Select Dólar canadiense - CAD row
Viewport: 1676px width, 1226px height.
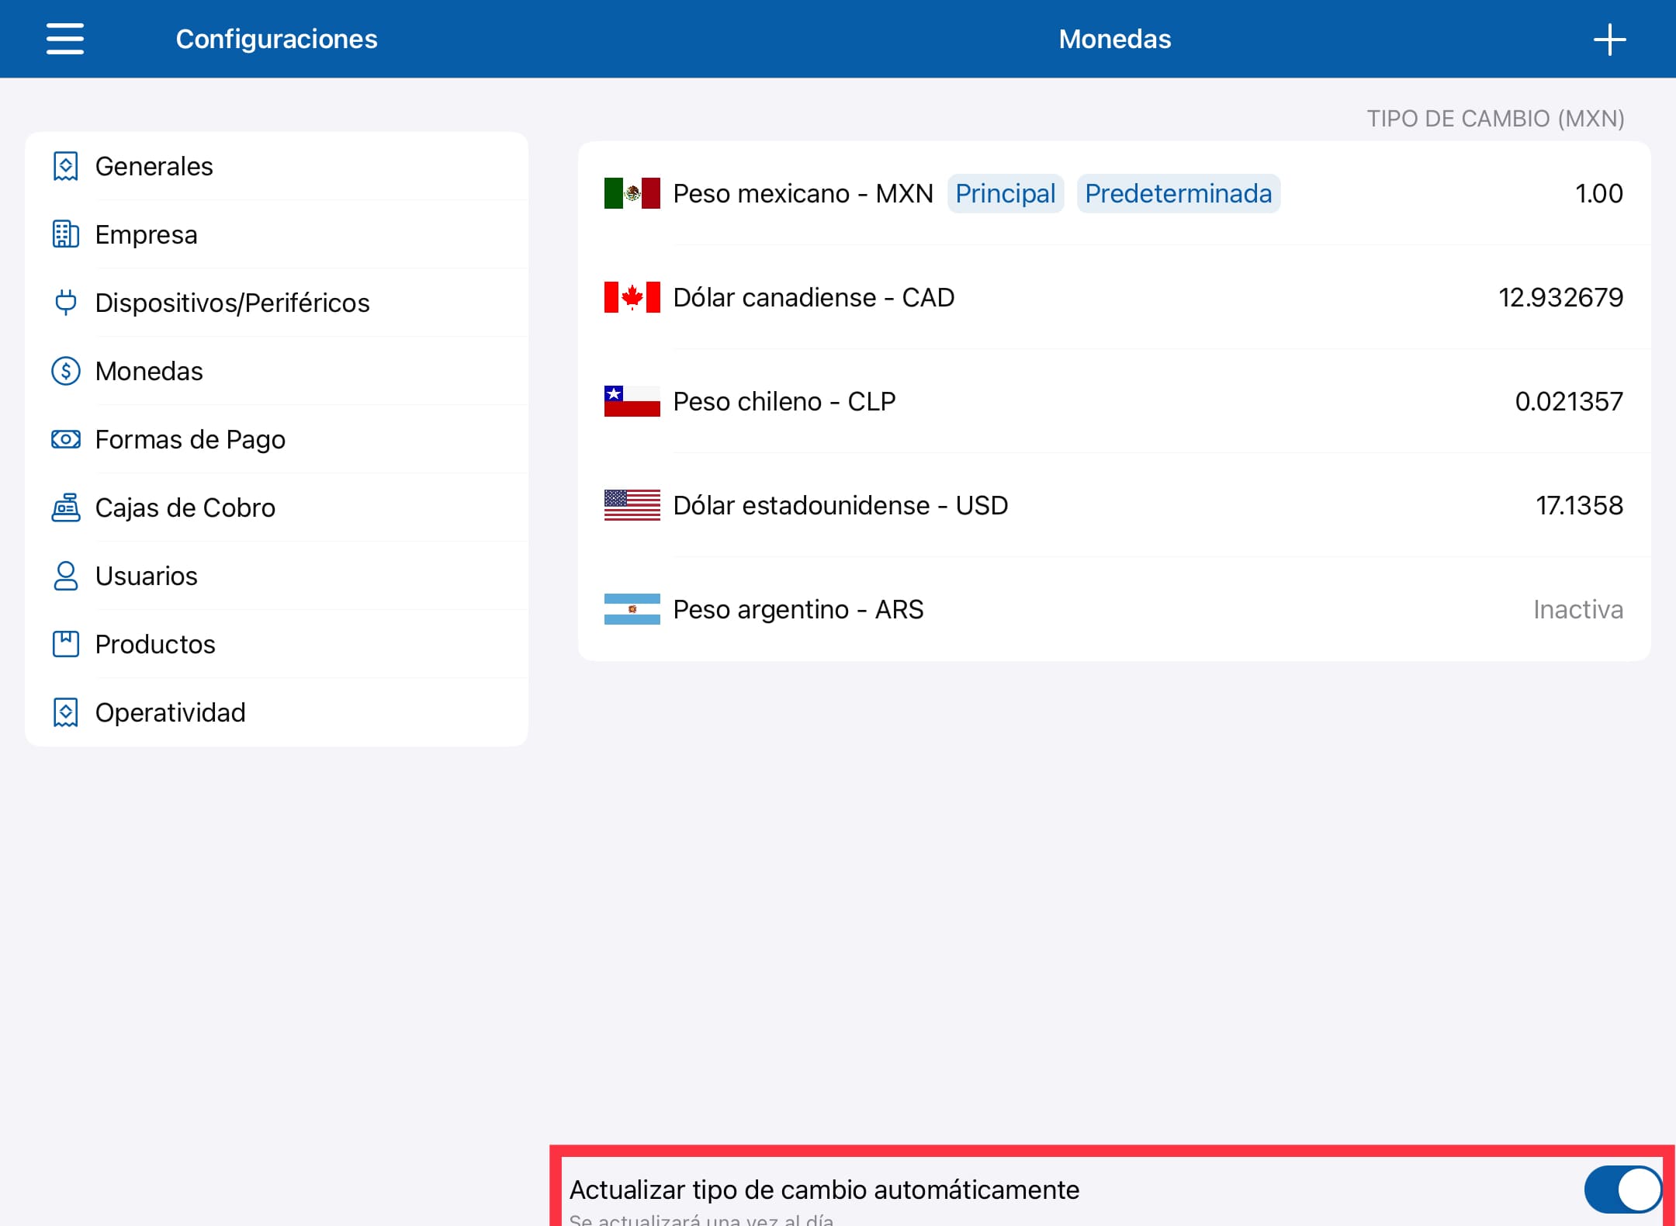click(x=1114, y=297)
